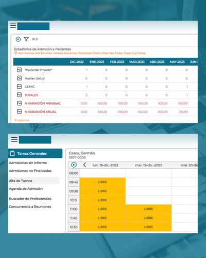206x258 pixels.
Task: Show chart for % Variación Mensual row
Action: 19,103
